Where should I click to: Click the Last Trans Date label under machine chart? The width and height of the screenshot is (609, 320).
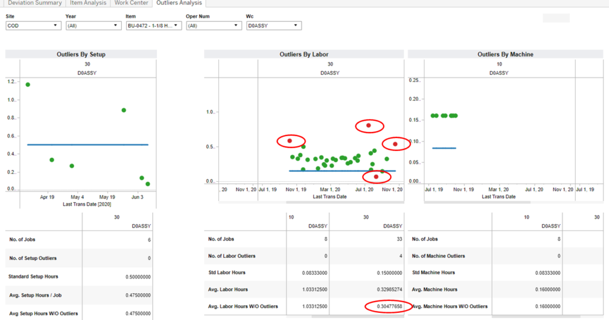click(499, 197)
